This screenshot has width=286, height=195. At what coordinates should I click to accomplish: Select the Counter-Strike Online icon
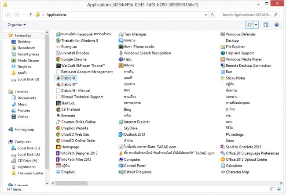58,122
